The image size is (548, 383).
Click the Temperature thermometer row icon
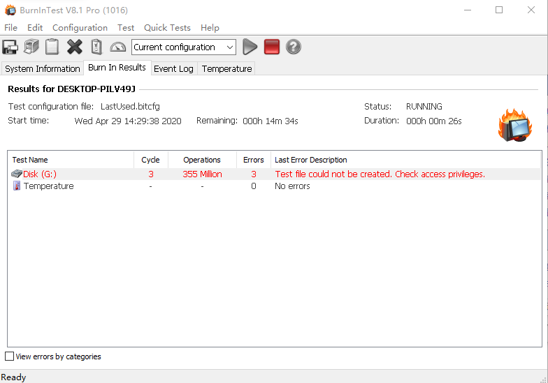click(x=17, y=186)
